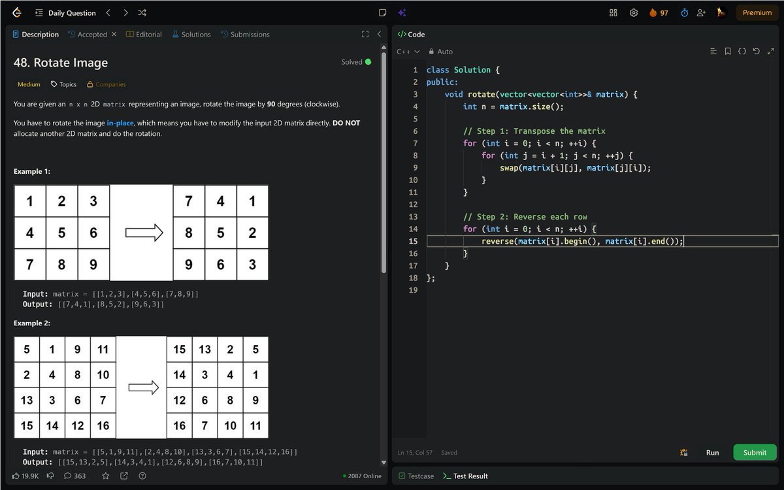The image size is (784, 490).
Task: Click the Auto lock indicator
Action: pyautogui.click(x=440, y=52)
